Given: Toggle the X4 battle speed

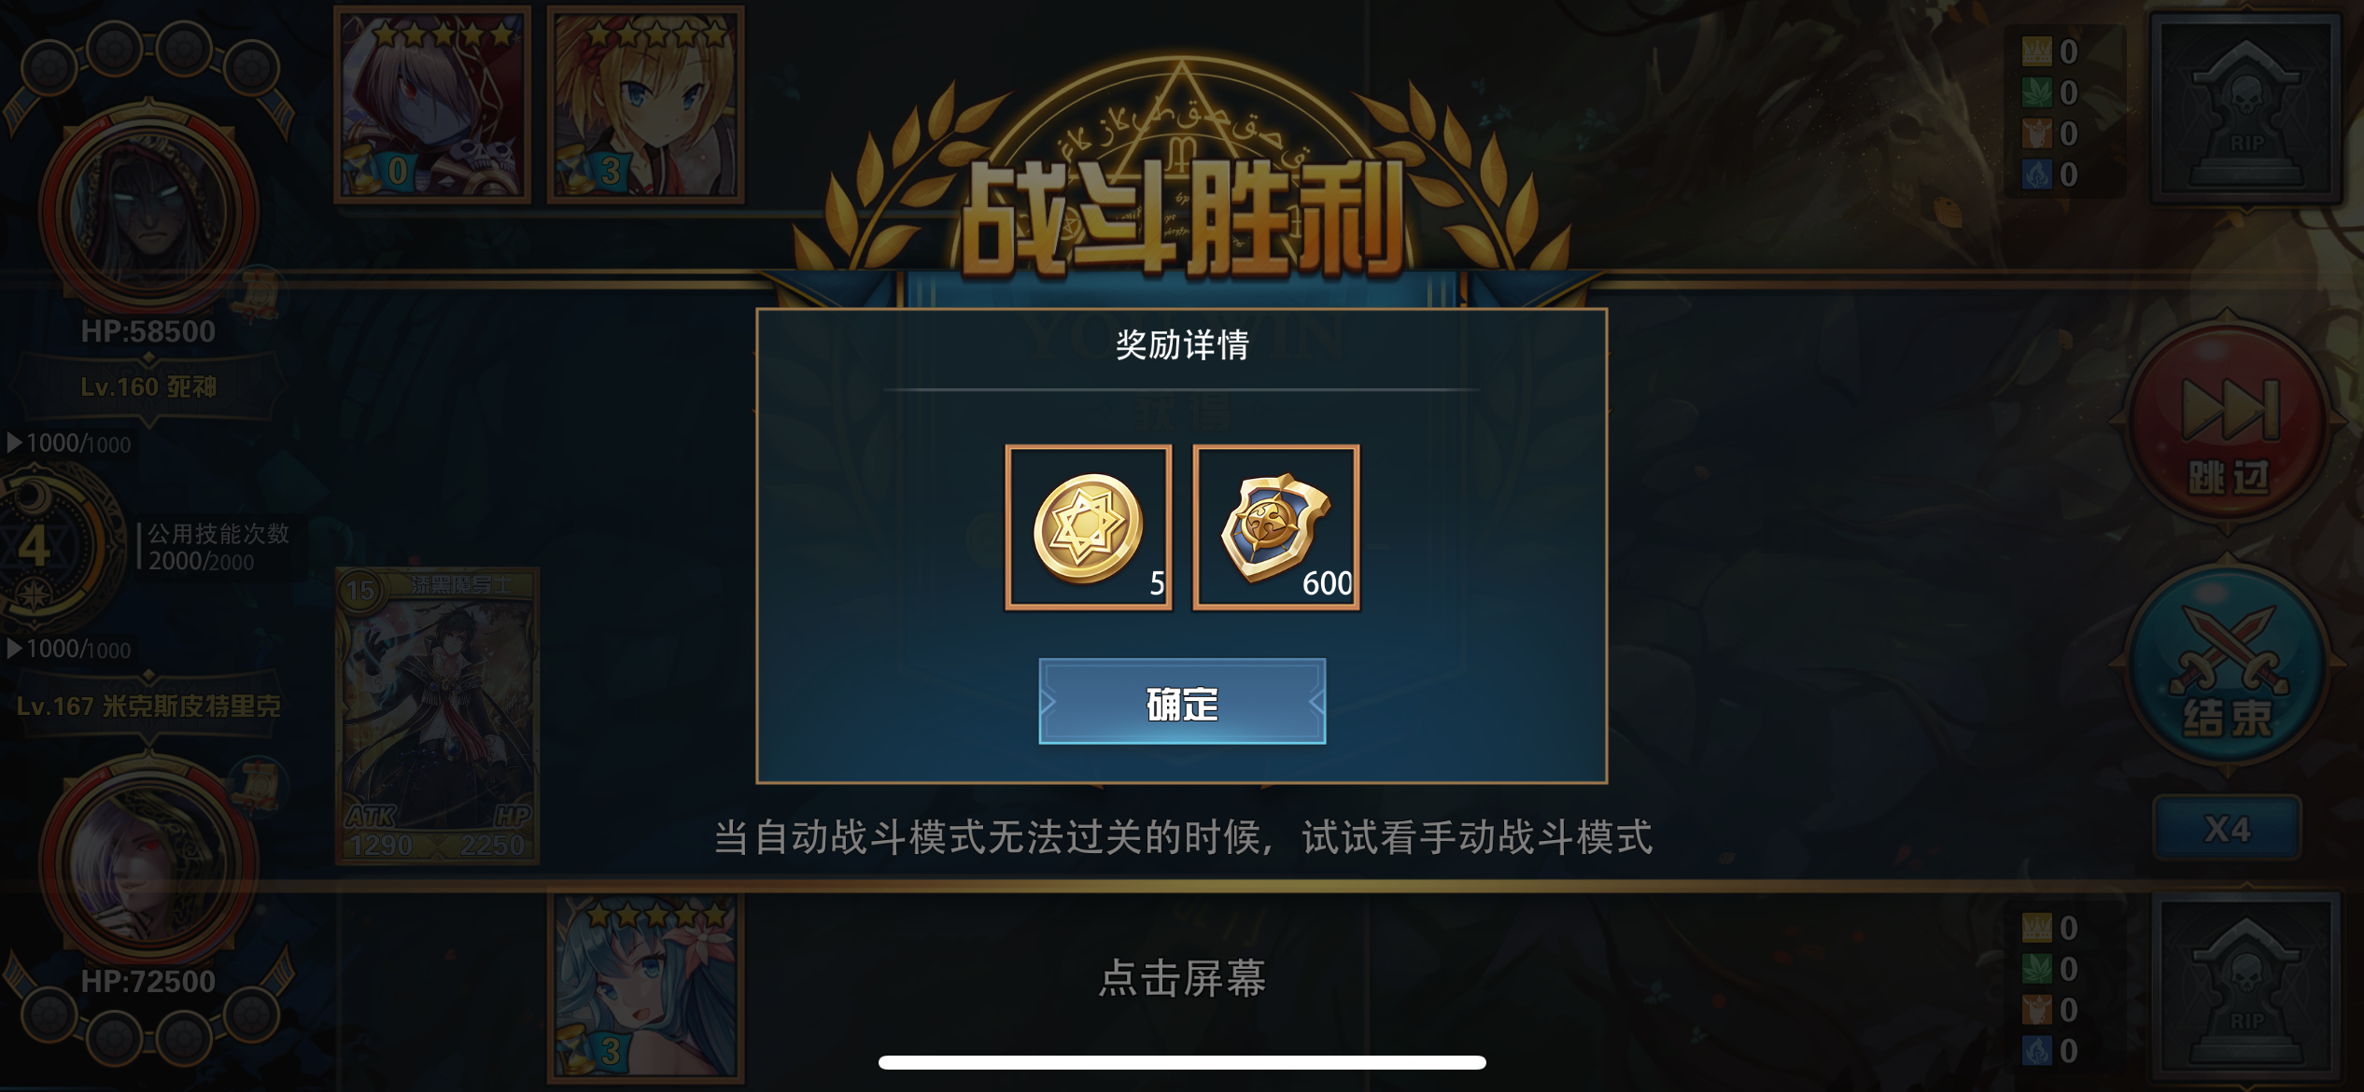Looking at the screenshot, I should 2228,829.
